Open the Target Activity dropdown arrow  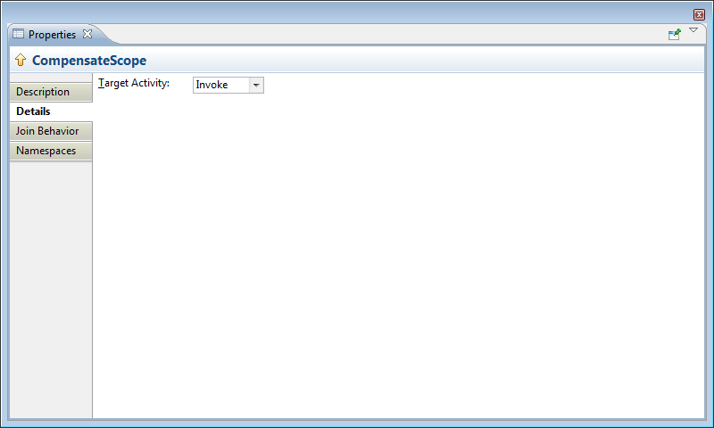click(256, 85)
